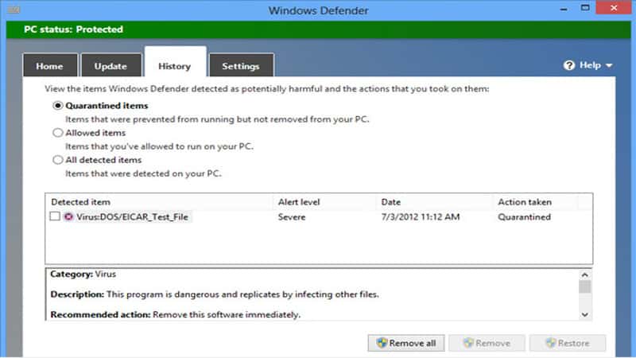Expand the Help dropdown arrow
Screen dimensions: 636x358
609,65
